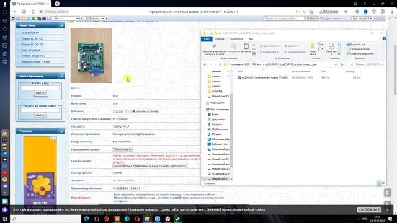
Task: Click the Explorer search field
Action: click(x=367, y=64)
